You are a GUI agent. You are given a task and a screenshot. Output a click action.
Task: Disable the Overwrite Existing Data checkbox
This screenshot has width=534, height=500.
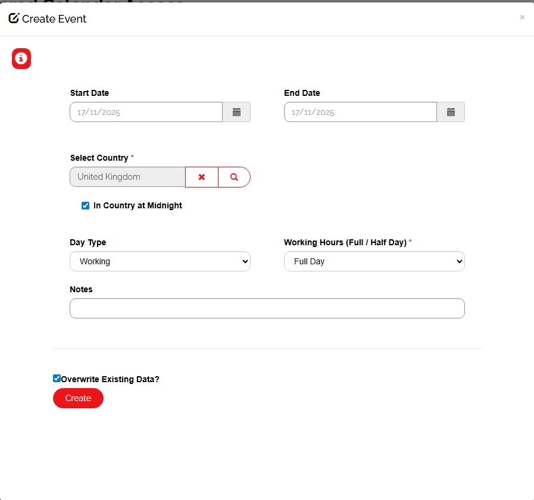(x=57, y=378)
